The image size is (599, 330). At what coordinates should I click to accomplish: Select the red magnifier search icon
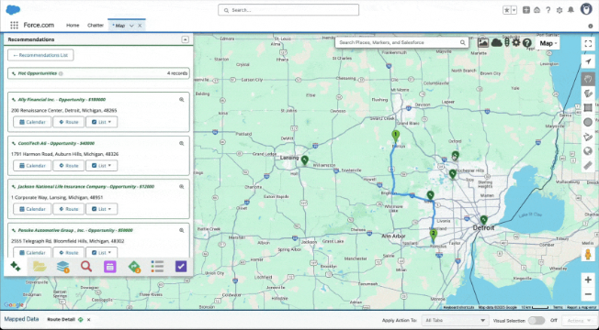click(x=86, y=267)
